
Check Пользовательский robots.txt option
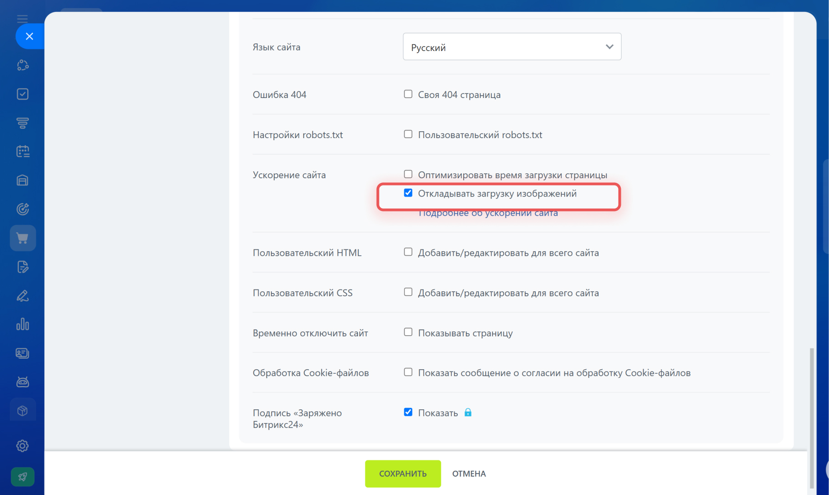click(x=408, y=134)
